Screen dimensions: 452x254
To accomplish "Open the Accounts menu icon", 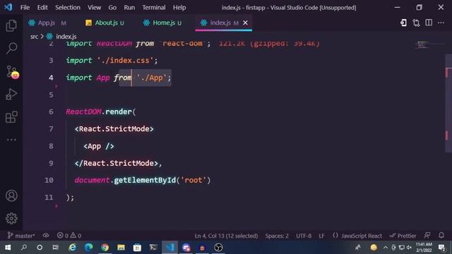I will click(x=11, y=196).
